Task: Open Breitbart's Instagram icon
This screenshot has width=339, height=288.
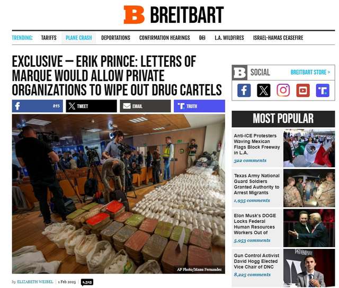Action: point(283,91)
